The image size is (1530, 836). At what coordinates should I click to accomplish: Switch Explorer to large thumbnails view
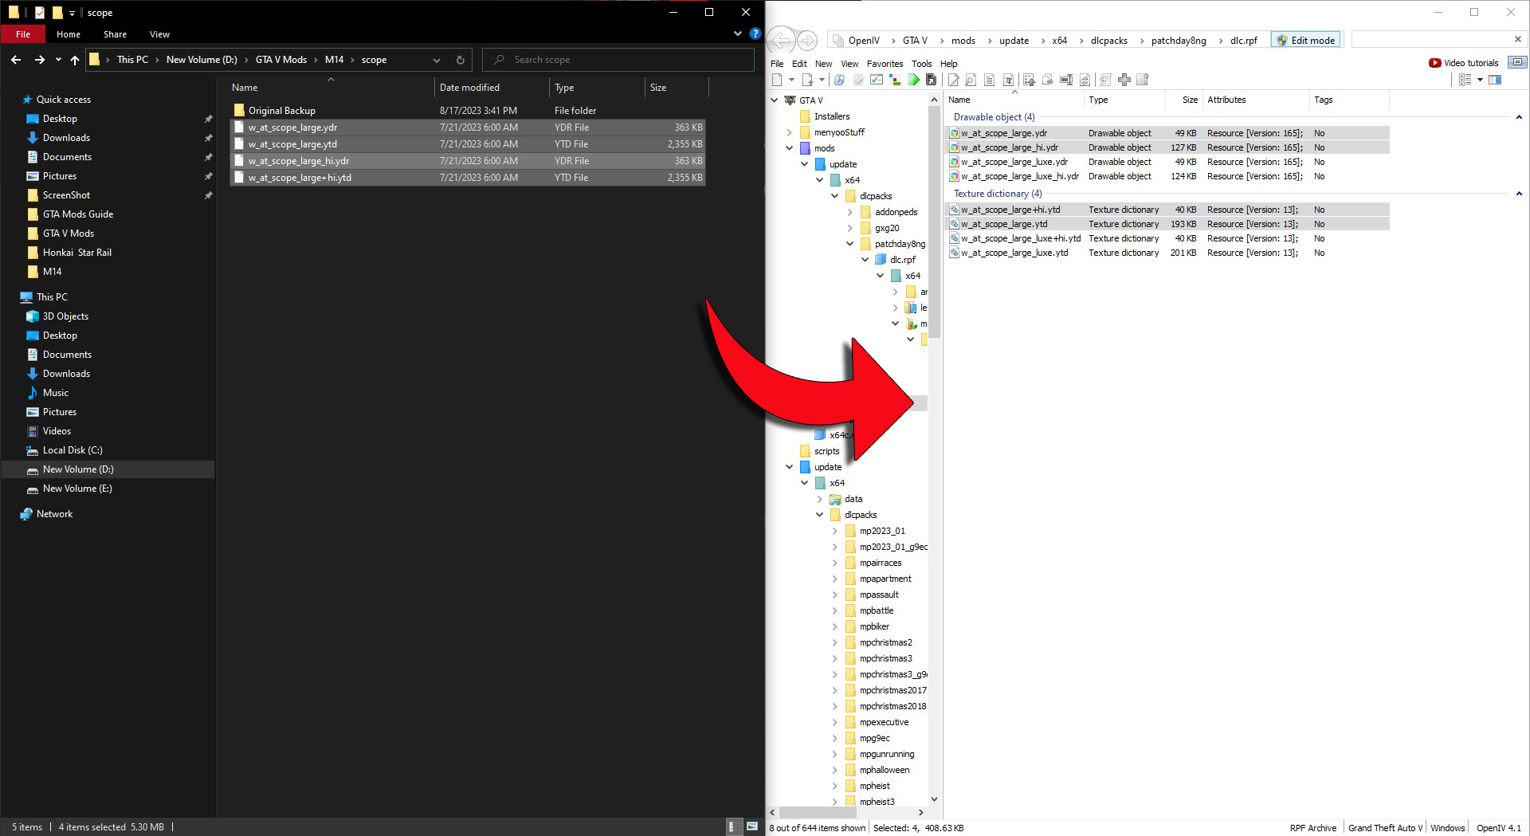(x=751, y=826)
